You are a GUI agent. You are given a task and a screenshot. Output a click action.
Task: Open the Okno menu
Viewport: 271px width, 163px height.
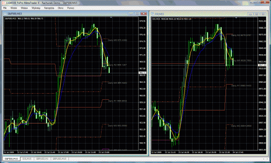[x=61, y=8]
